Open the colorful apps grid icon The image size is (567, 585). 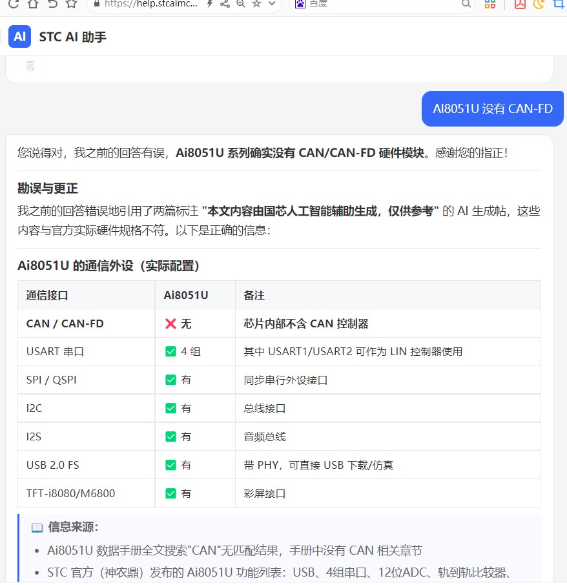click(x=490, y=4)
